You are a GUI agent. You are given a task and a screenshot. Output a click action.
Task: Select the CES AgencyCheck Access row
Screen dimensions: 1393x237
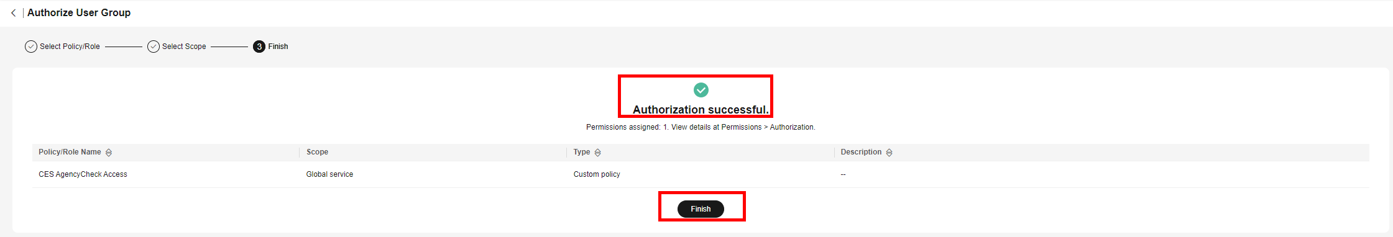(x=701, y=174)
